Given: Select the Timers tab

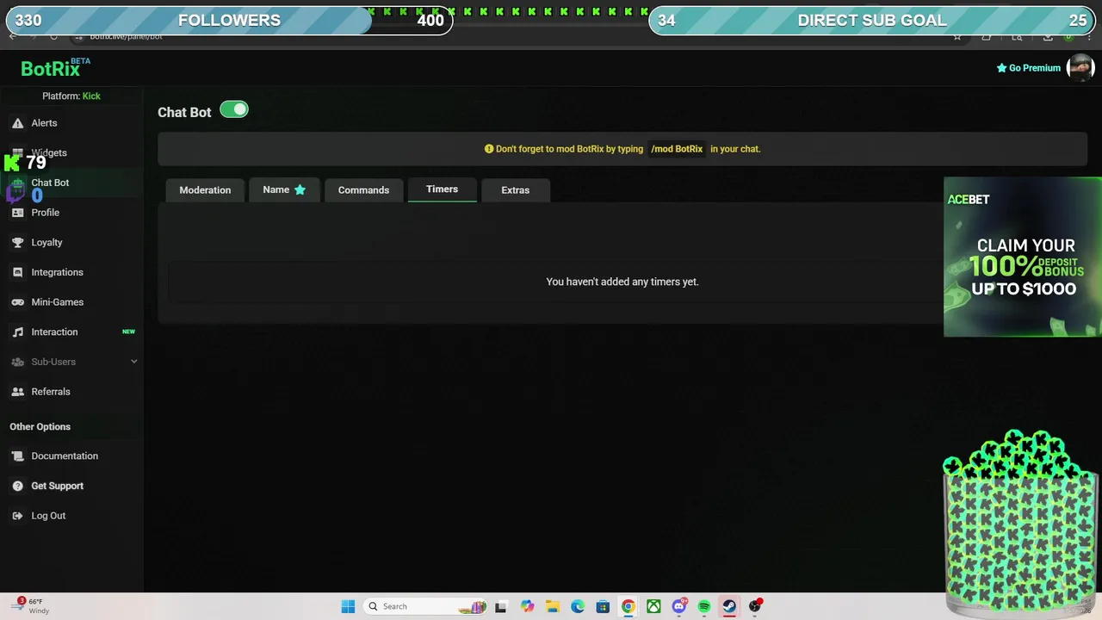Looking at the screenshot, I should [442, 189].
